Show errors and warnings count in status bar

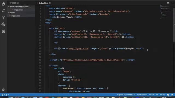pos(5,95)
